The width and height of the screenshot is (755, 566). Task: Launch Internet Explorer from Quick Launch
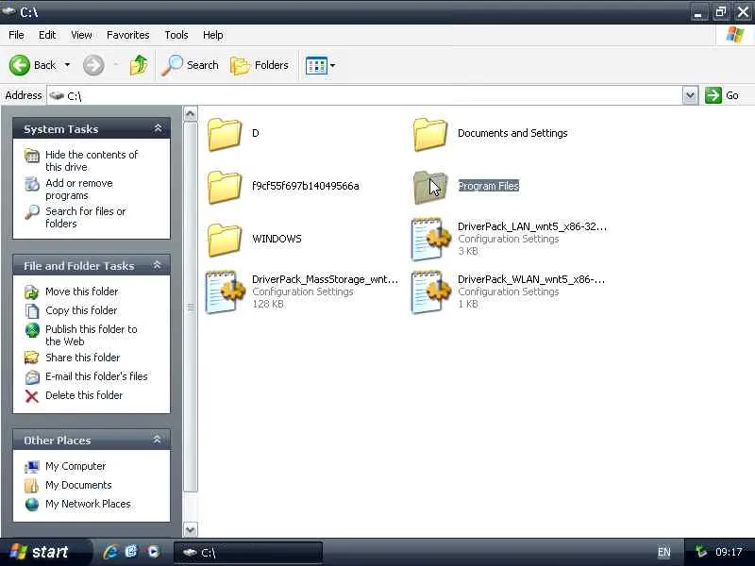110,552
